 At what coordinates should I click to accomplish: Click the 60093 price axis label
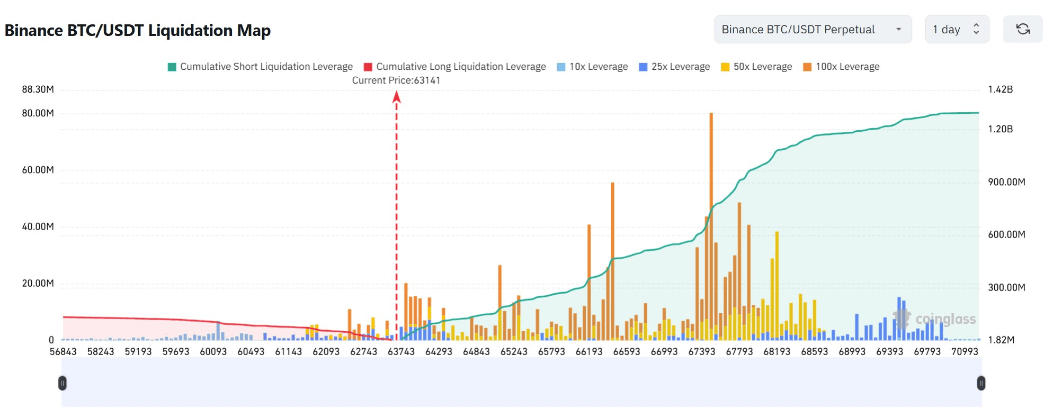213,351
